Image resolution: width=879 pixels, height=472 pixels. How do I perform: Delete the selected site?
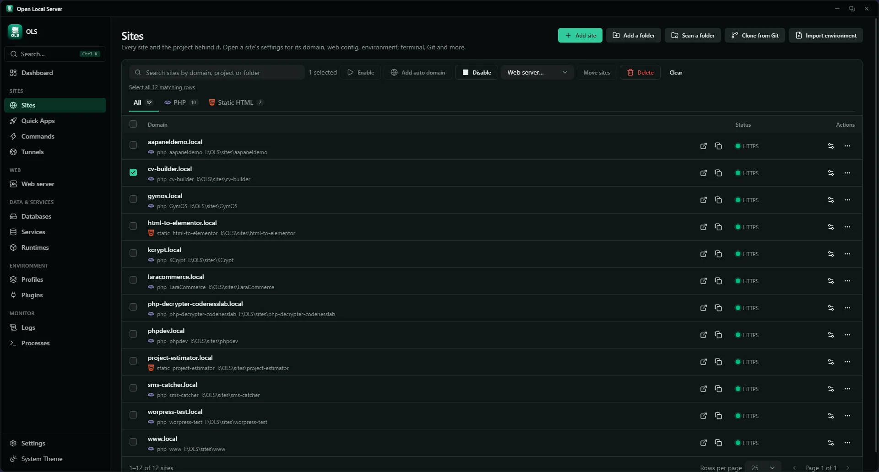point(640,72)
